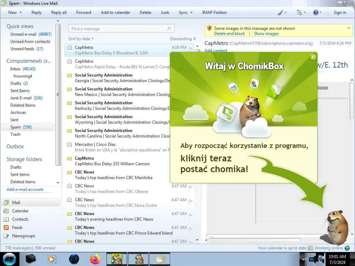Open the Windows Start button
The image size is (355, 266).
(9, 259)
